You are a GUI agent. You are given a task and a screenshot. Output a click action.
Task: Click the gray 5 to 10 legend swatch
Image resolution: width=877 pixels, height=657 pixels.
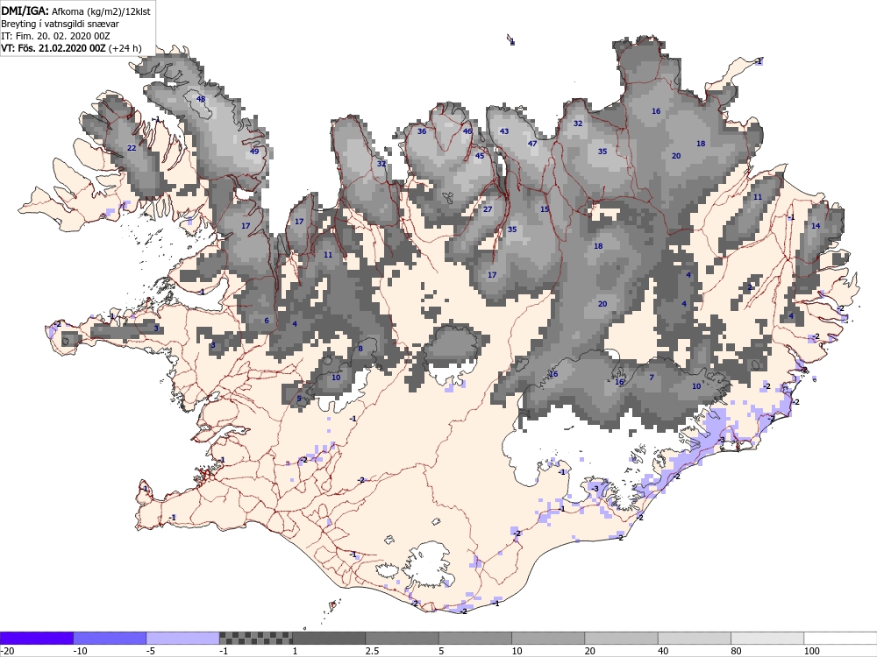474,638
